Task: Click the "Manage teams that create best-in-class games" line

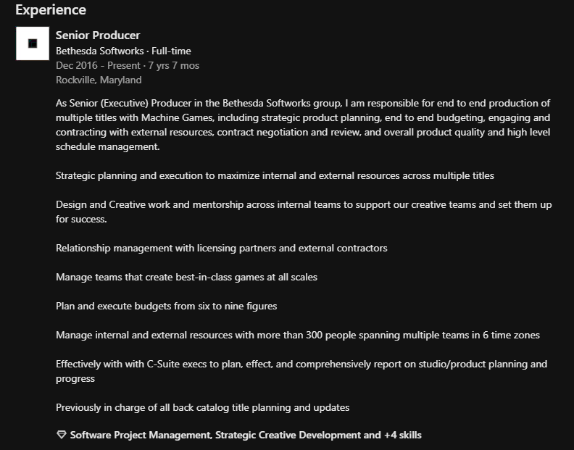Action: click(x=186, y=277)
